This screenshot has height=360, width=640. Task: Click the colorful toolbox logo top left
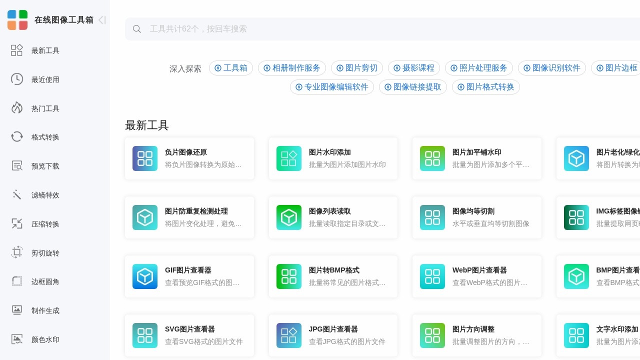tap(17, 20)
